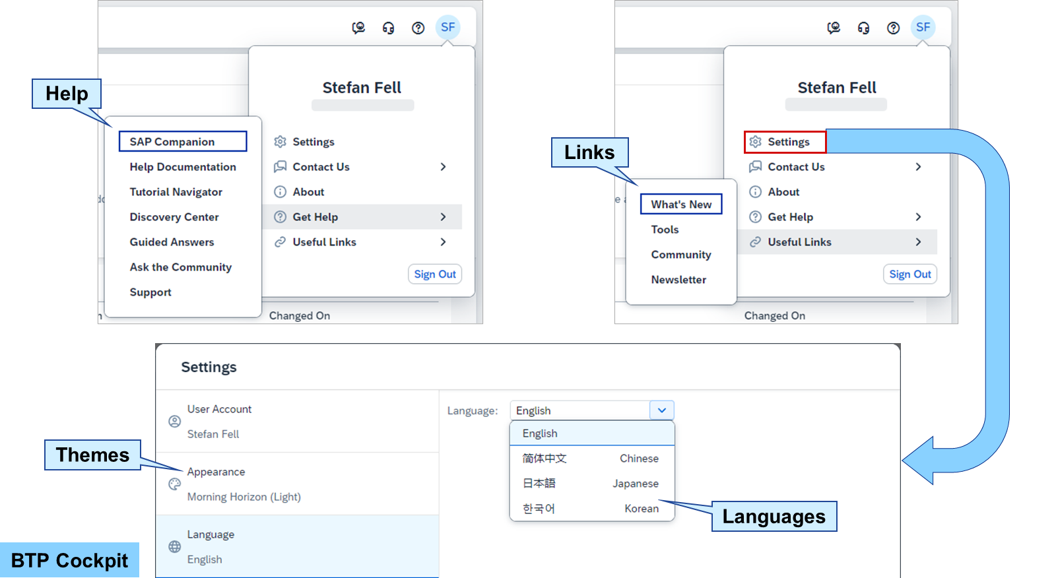Click Sign Out in the right user menu
The image size is (1056, 578).
coord(910,274)
